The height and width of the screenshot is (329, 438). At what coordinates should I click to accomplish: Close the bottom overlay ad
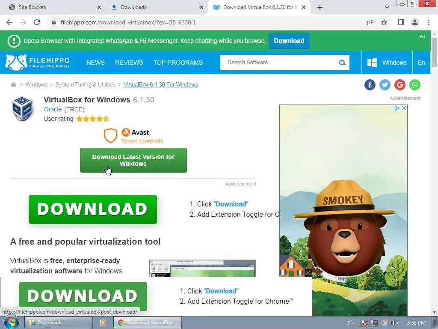pyautogui.click(x=308, y=273)
